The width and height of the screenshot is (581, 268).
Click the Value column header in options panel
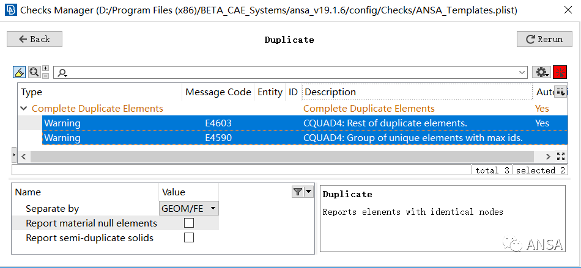(188, 192)
